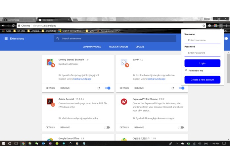Open WeChat from the taskbar
230x163 pixels.
(x=37, y=144)
